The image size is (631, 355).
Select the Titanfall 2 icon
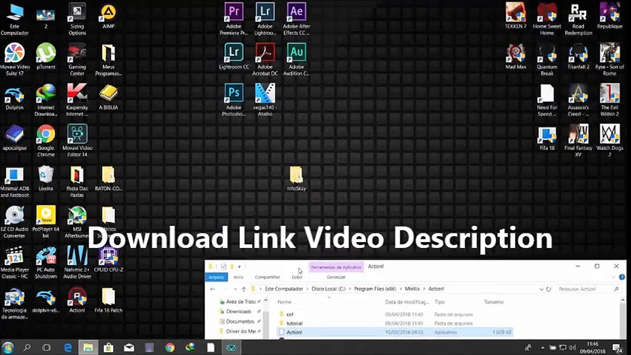point(578,56)
